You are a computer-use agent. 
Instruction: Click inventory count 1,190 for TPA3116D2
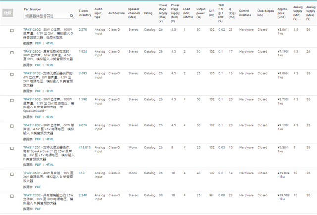coord(83,99)
